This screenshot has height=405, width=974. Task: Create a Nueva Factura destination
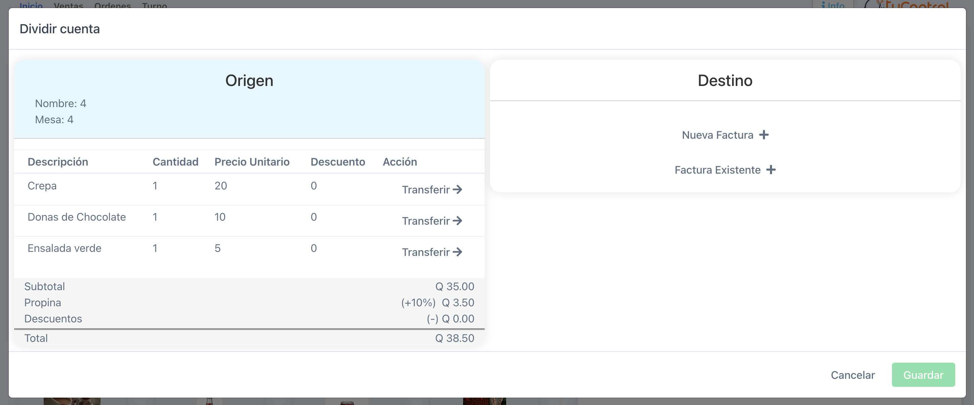725,135
